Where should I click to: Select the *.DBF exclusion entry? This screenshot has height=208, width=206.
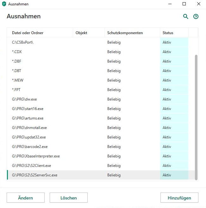coord(101,61)
